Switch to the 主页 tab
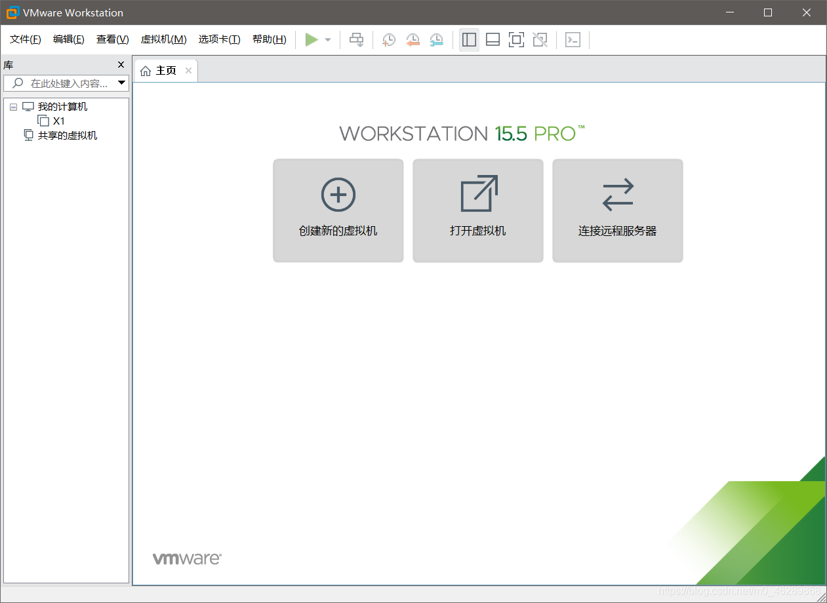This screenshot has height=603, width=827. (x=166, y=70)
